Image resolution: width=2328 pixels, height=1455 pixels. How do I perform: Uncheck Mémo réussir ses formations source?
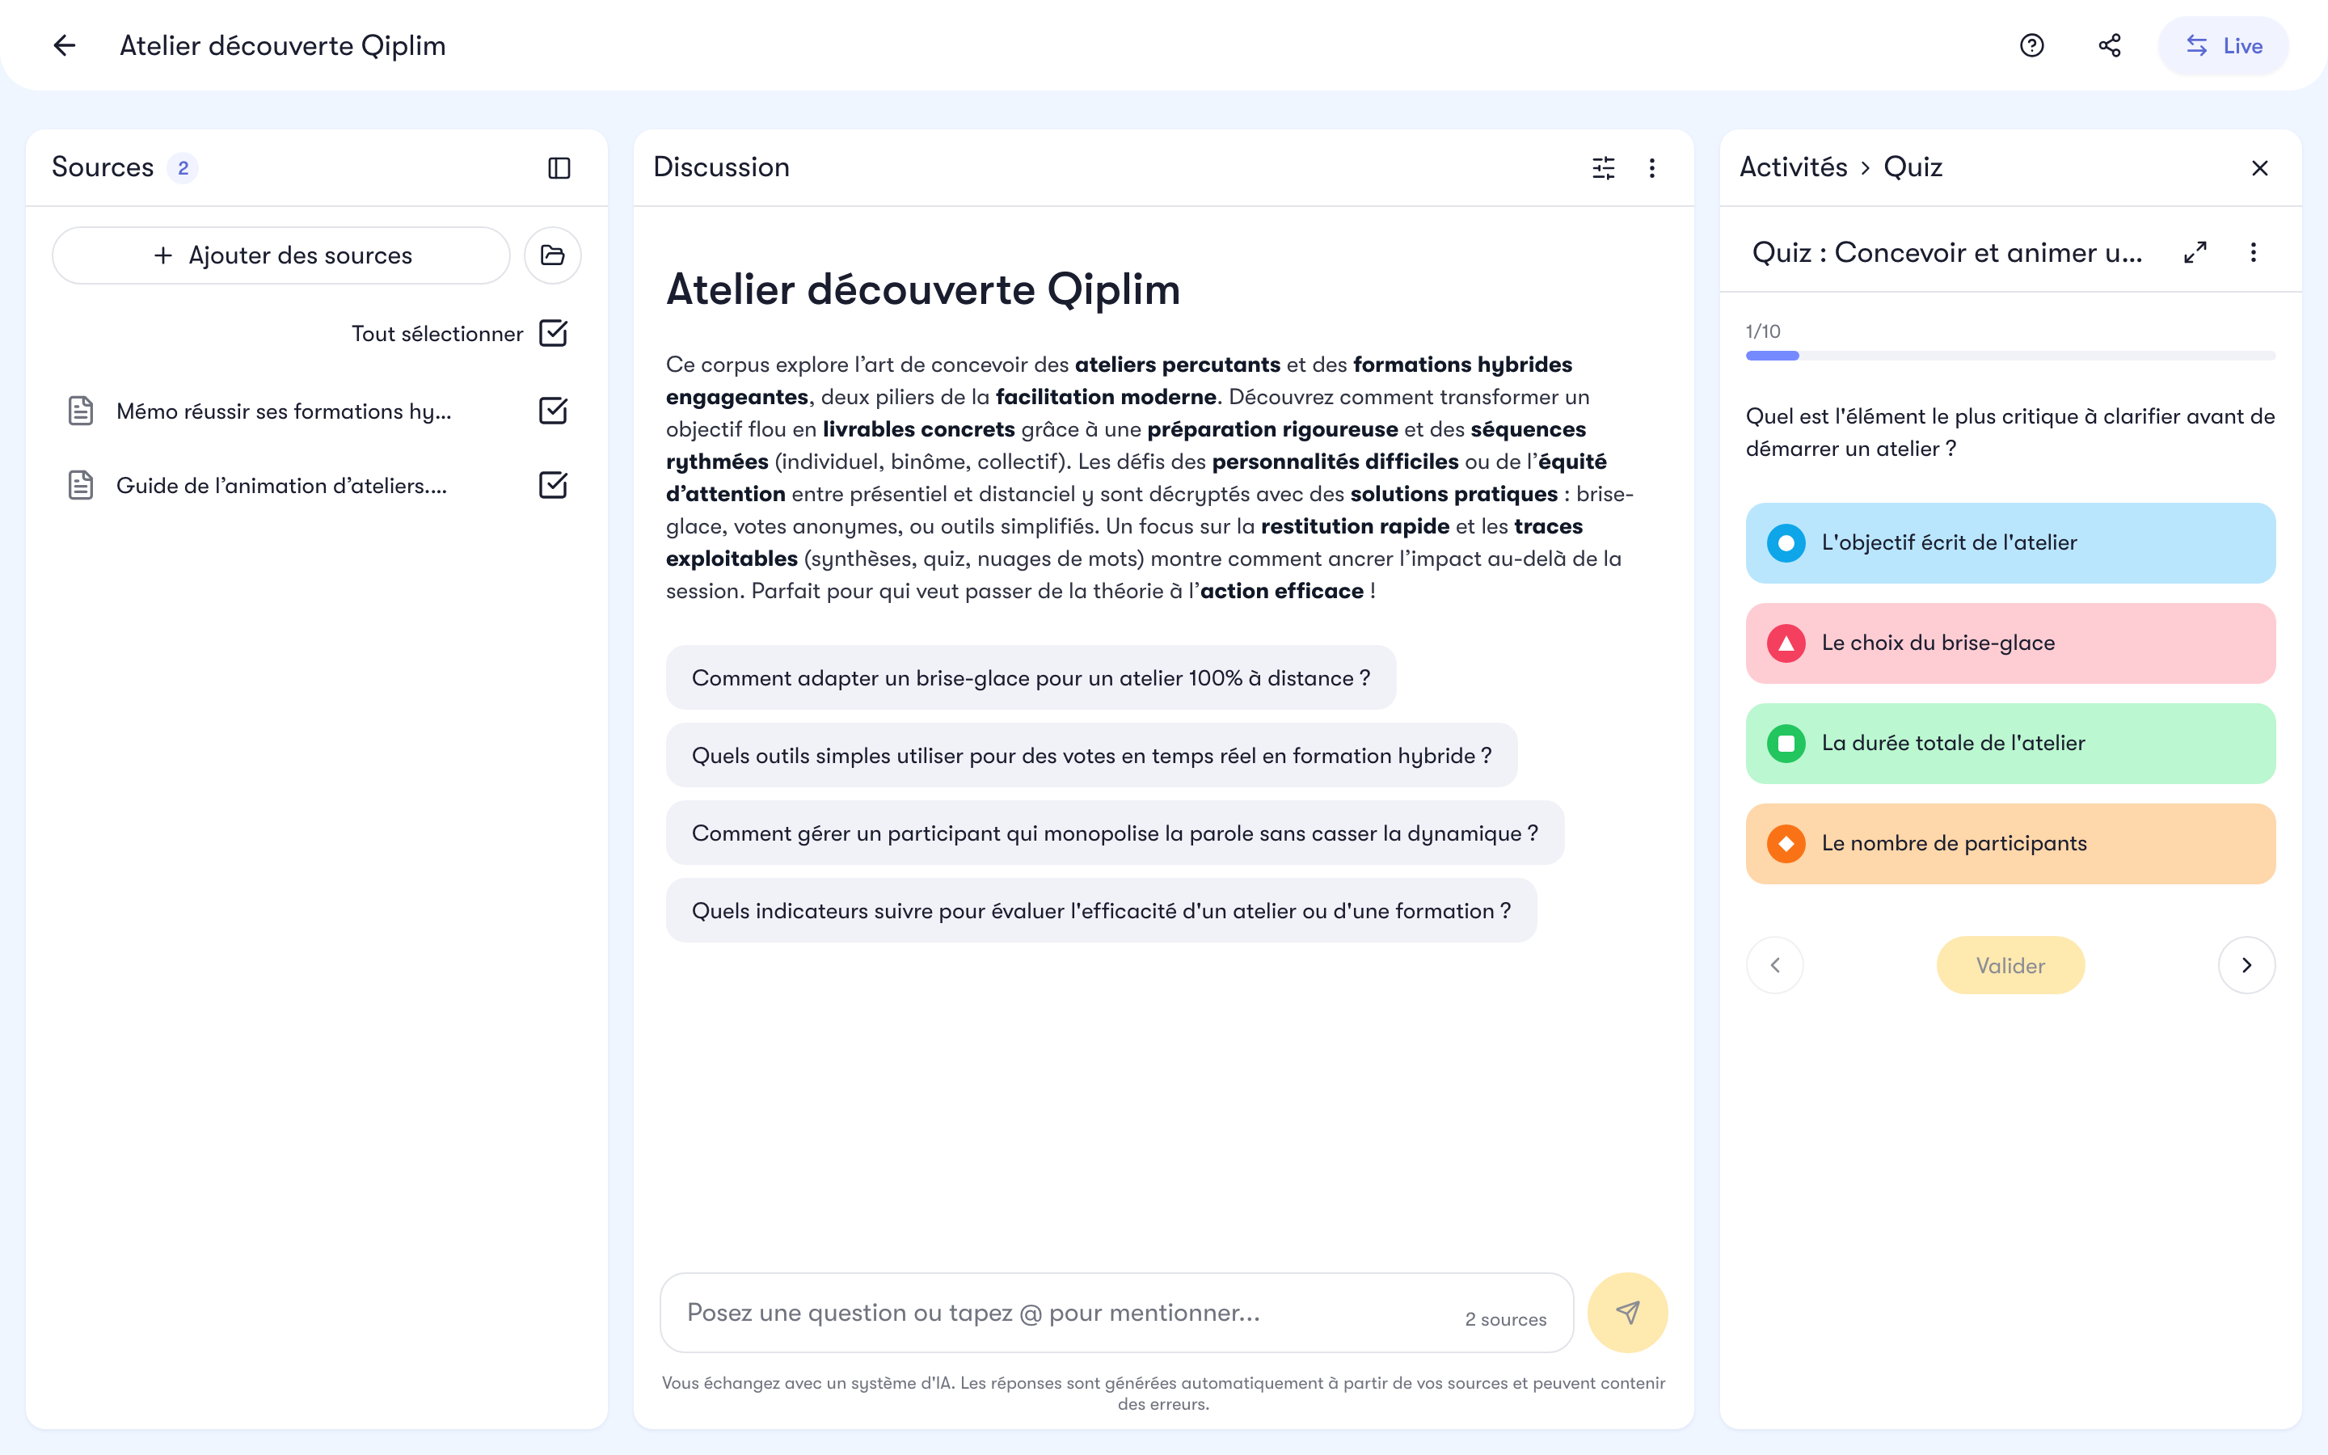[553, 411]
